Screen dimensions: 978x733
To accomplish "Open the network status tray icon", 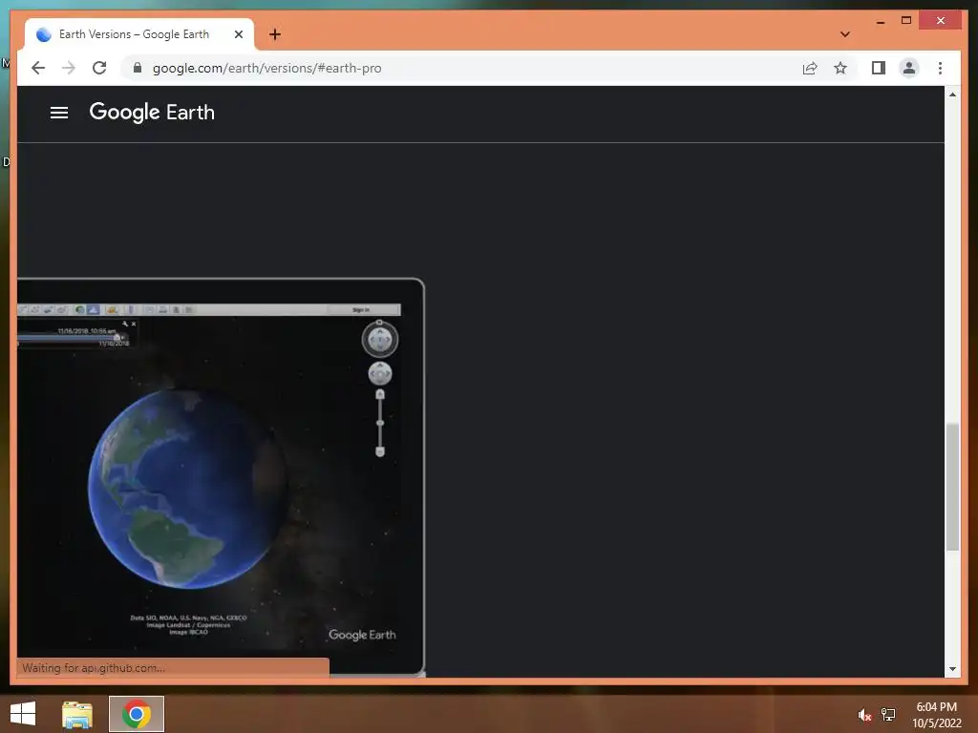I will (x=888, y=714).
